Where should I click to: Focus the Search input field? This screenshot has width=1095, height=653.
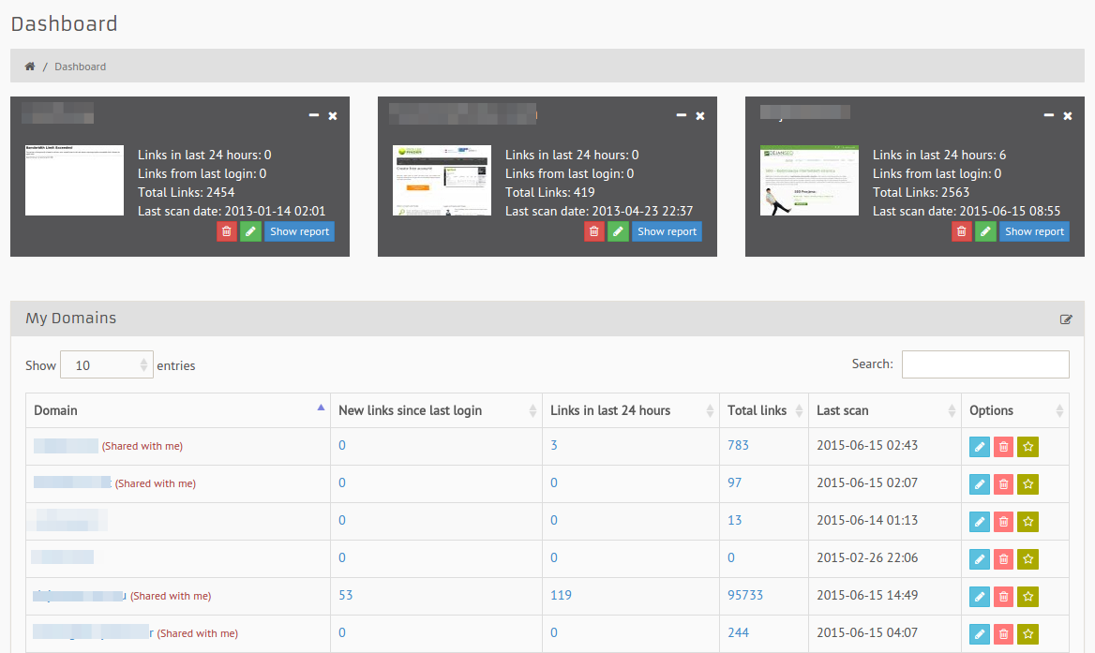[984, 364]
